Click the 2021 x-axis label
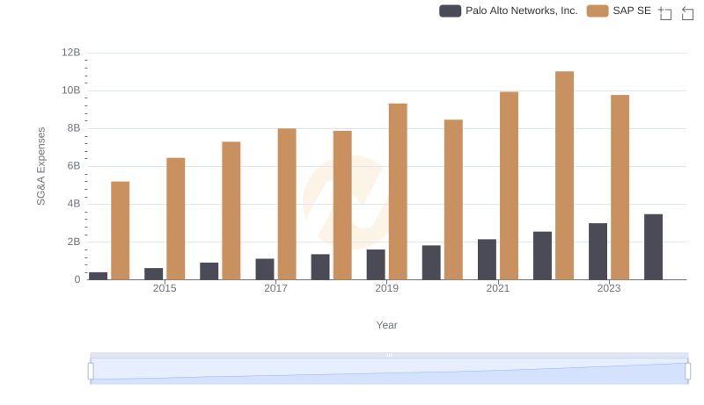The height and width of the screenshot is (405, 704). (498, 288)
